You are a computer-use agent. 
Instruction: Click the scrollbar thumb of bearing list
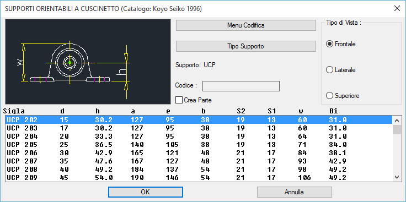point(397,129)
